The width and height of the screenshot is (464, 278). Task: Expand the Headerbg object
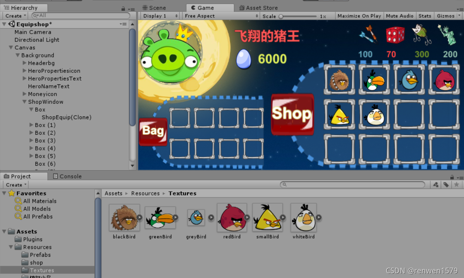pyautogui.click(x=24, y=63)
